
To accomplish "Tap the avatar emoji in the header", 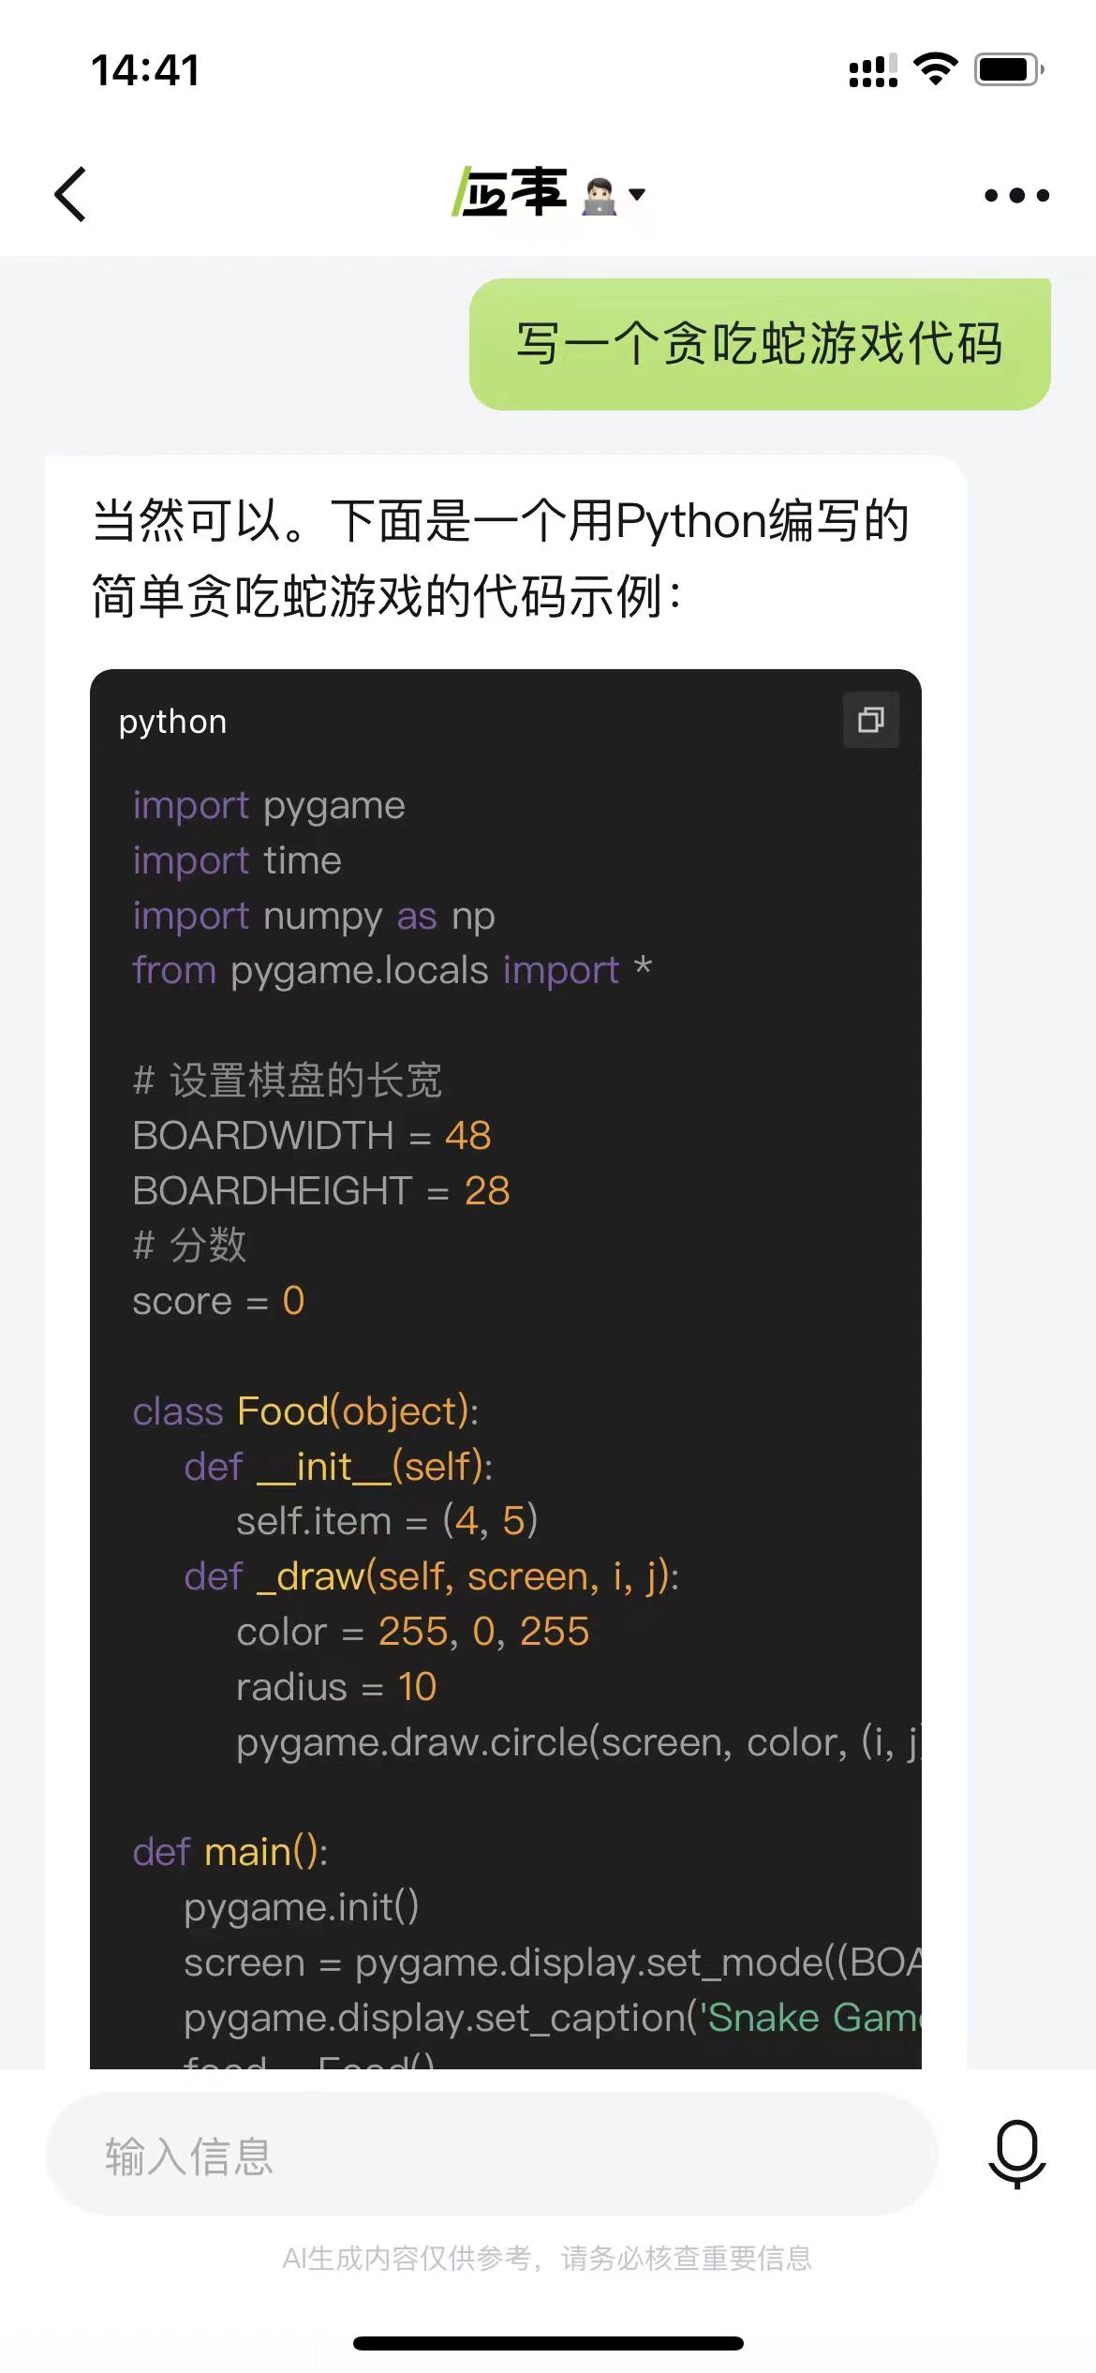I will [600, 195].
